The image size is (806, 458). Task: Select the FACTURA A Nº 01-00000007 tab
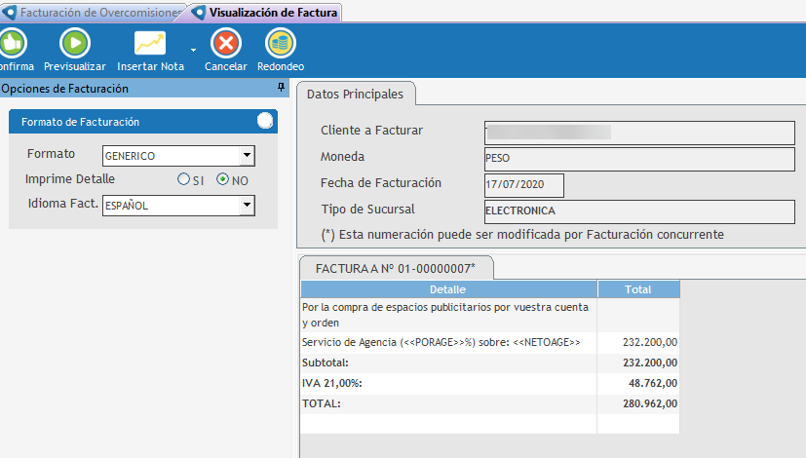click(x=397, y=268)
